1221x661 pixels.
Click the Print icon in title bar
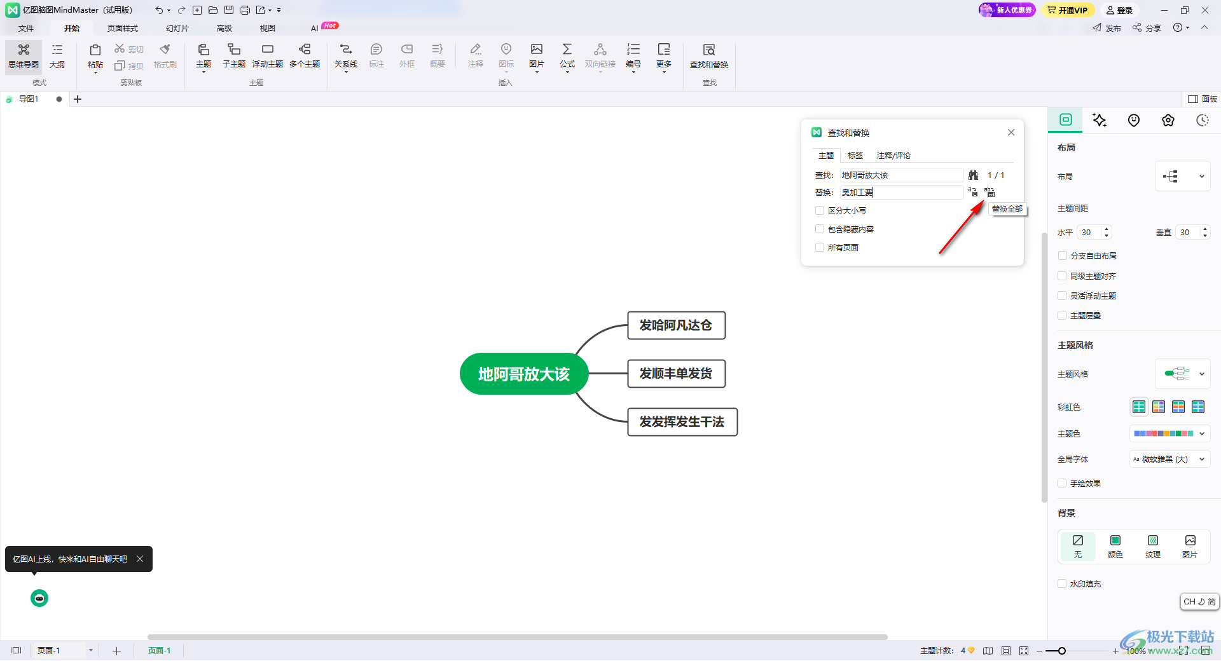[244, 10]
